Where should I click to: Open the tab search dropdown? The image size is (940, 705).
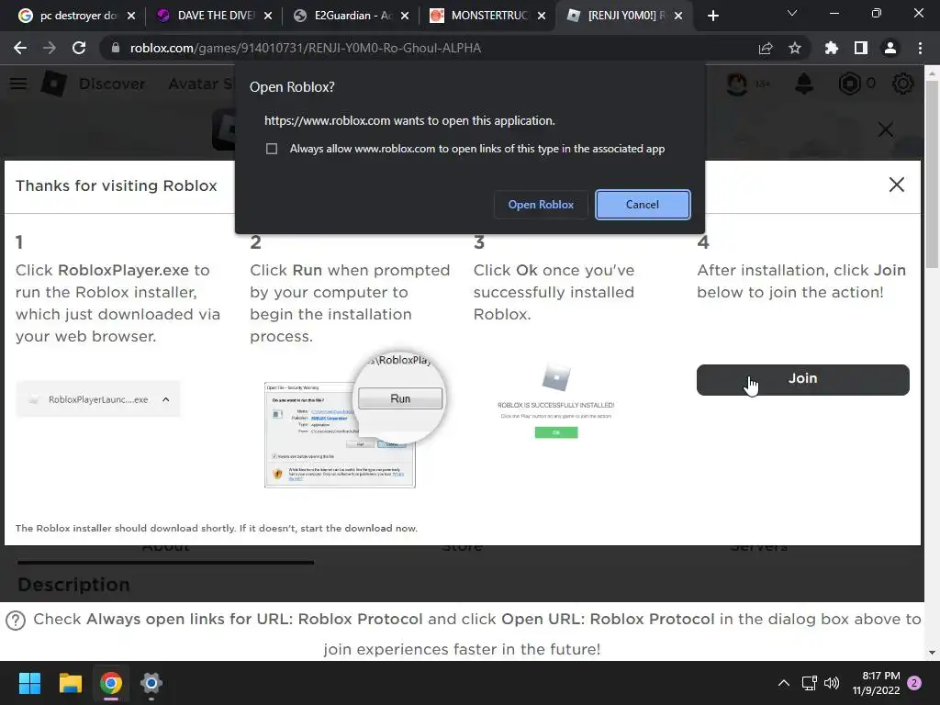pos(792,13)
